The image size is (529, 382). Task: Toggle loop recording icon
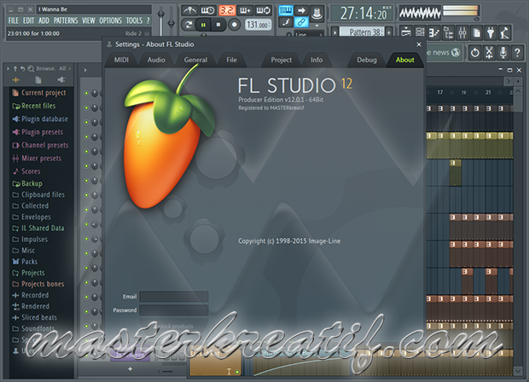(263, 10)
